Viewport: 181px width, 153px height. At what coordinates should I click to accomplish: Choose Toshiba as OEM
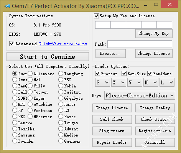[x=15, y=129]
